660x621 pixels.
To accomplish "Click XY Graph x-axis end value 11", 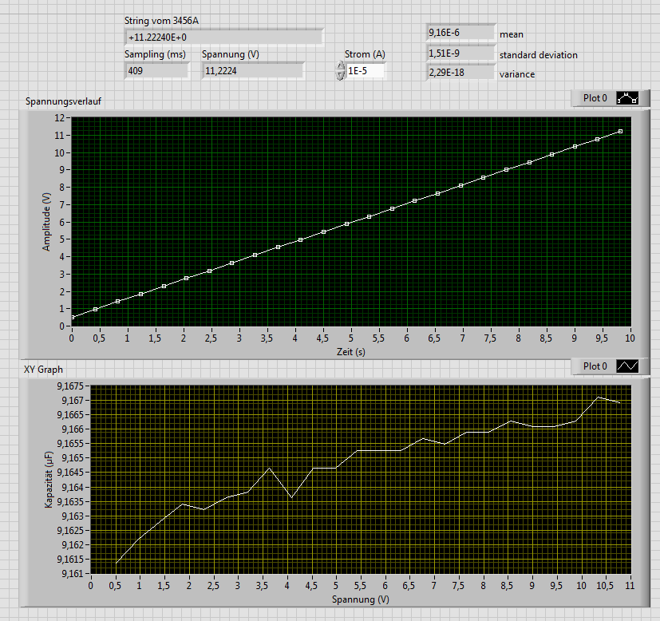I will click(x=630, y=586).
